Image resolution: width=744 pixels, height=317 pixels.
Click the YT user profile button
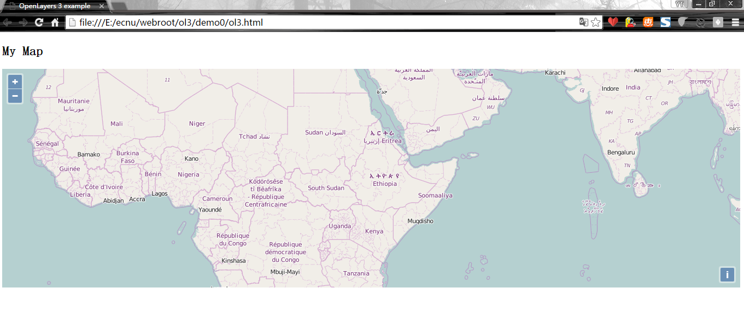pyautogui.click(x=679, y=4)
